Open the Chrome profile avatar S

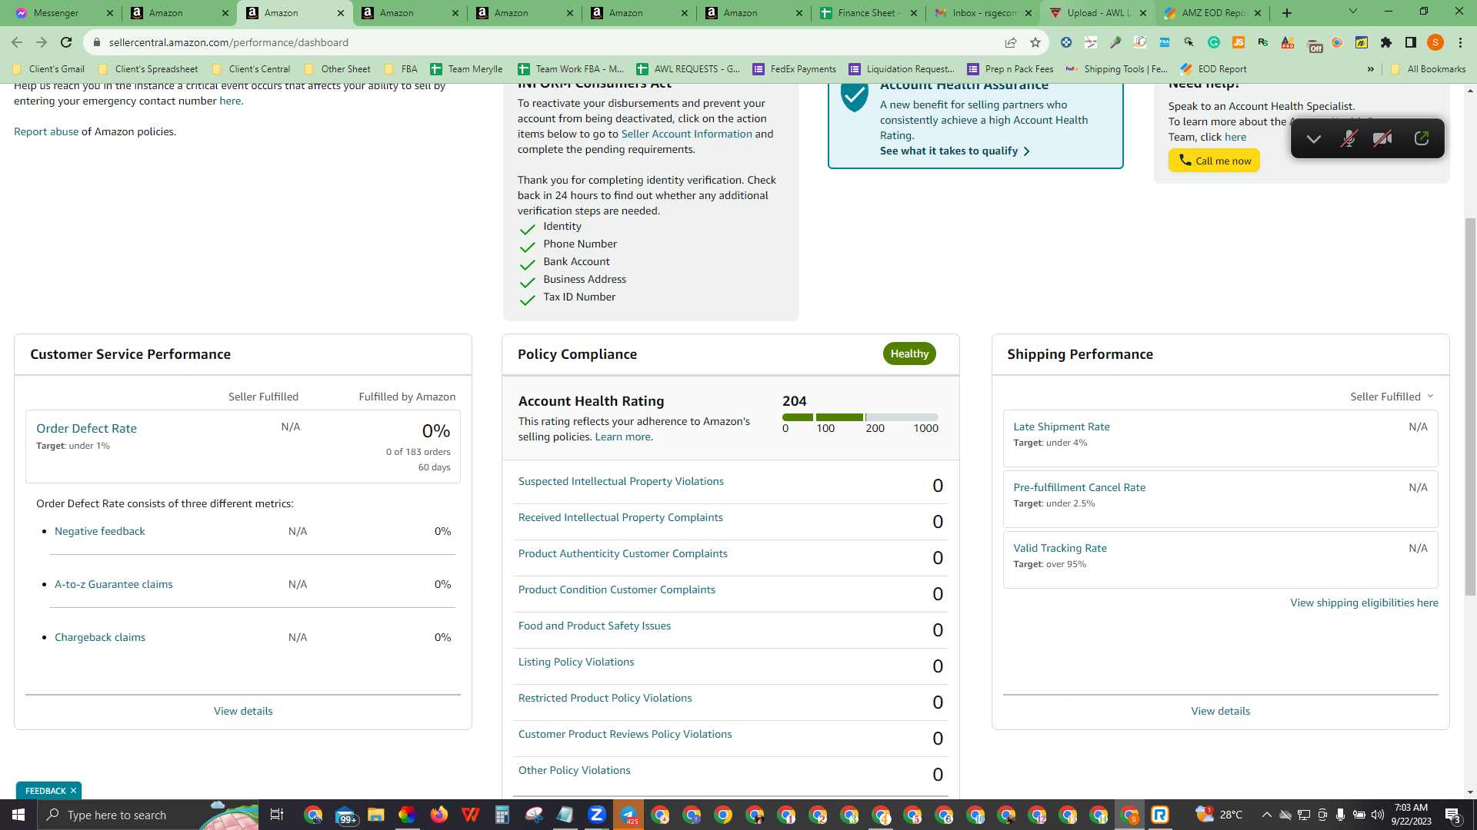coord(1435,42)
